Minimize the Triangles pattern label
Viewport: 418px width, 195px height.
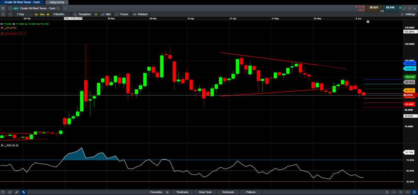pyautogui.click(x=5, y=33)
